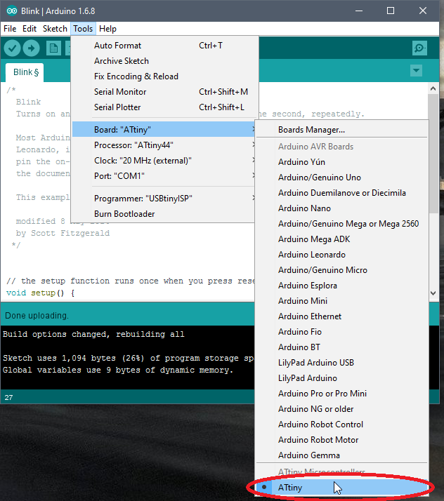The width and height of the screenshot is (444, 501).
Task: Pick Arduino Ethernet from board list
Action: point(342,316)
